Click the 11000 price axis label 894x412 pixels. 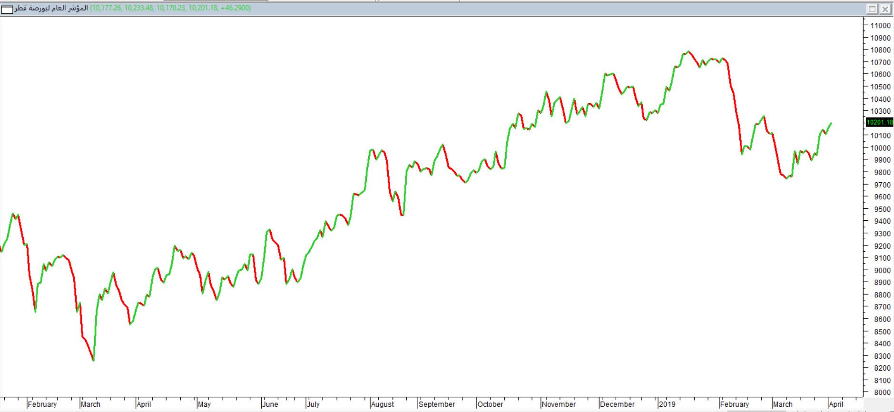(880, 26)
